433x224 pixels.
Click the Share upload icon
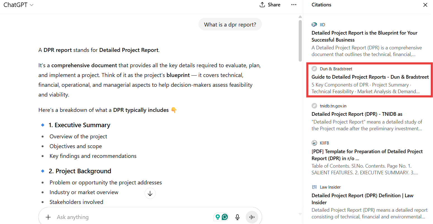pos(262,5)
